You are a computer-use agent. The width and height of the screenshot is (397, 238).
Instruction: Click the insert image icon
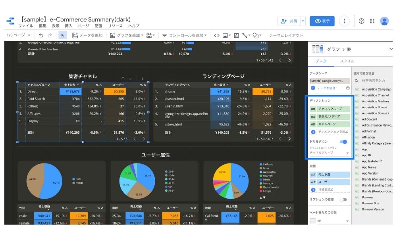226,35
